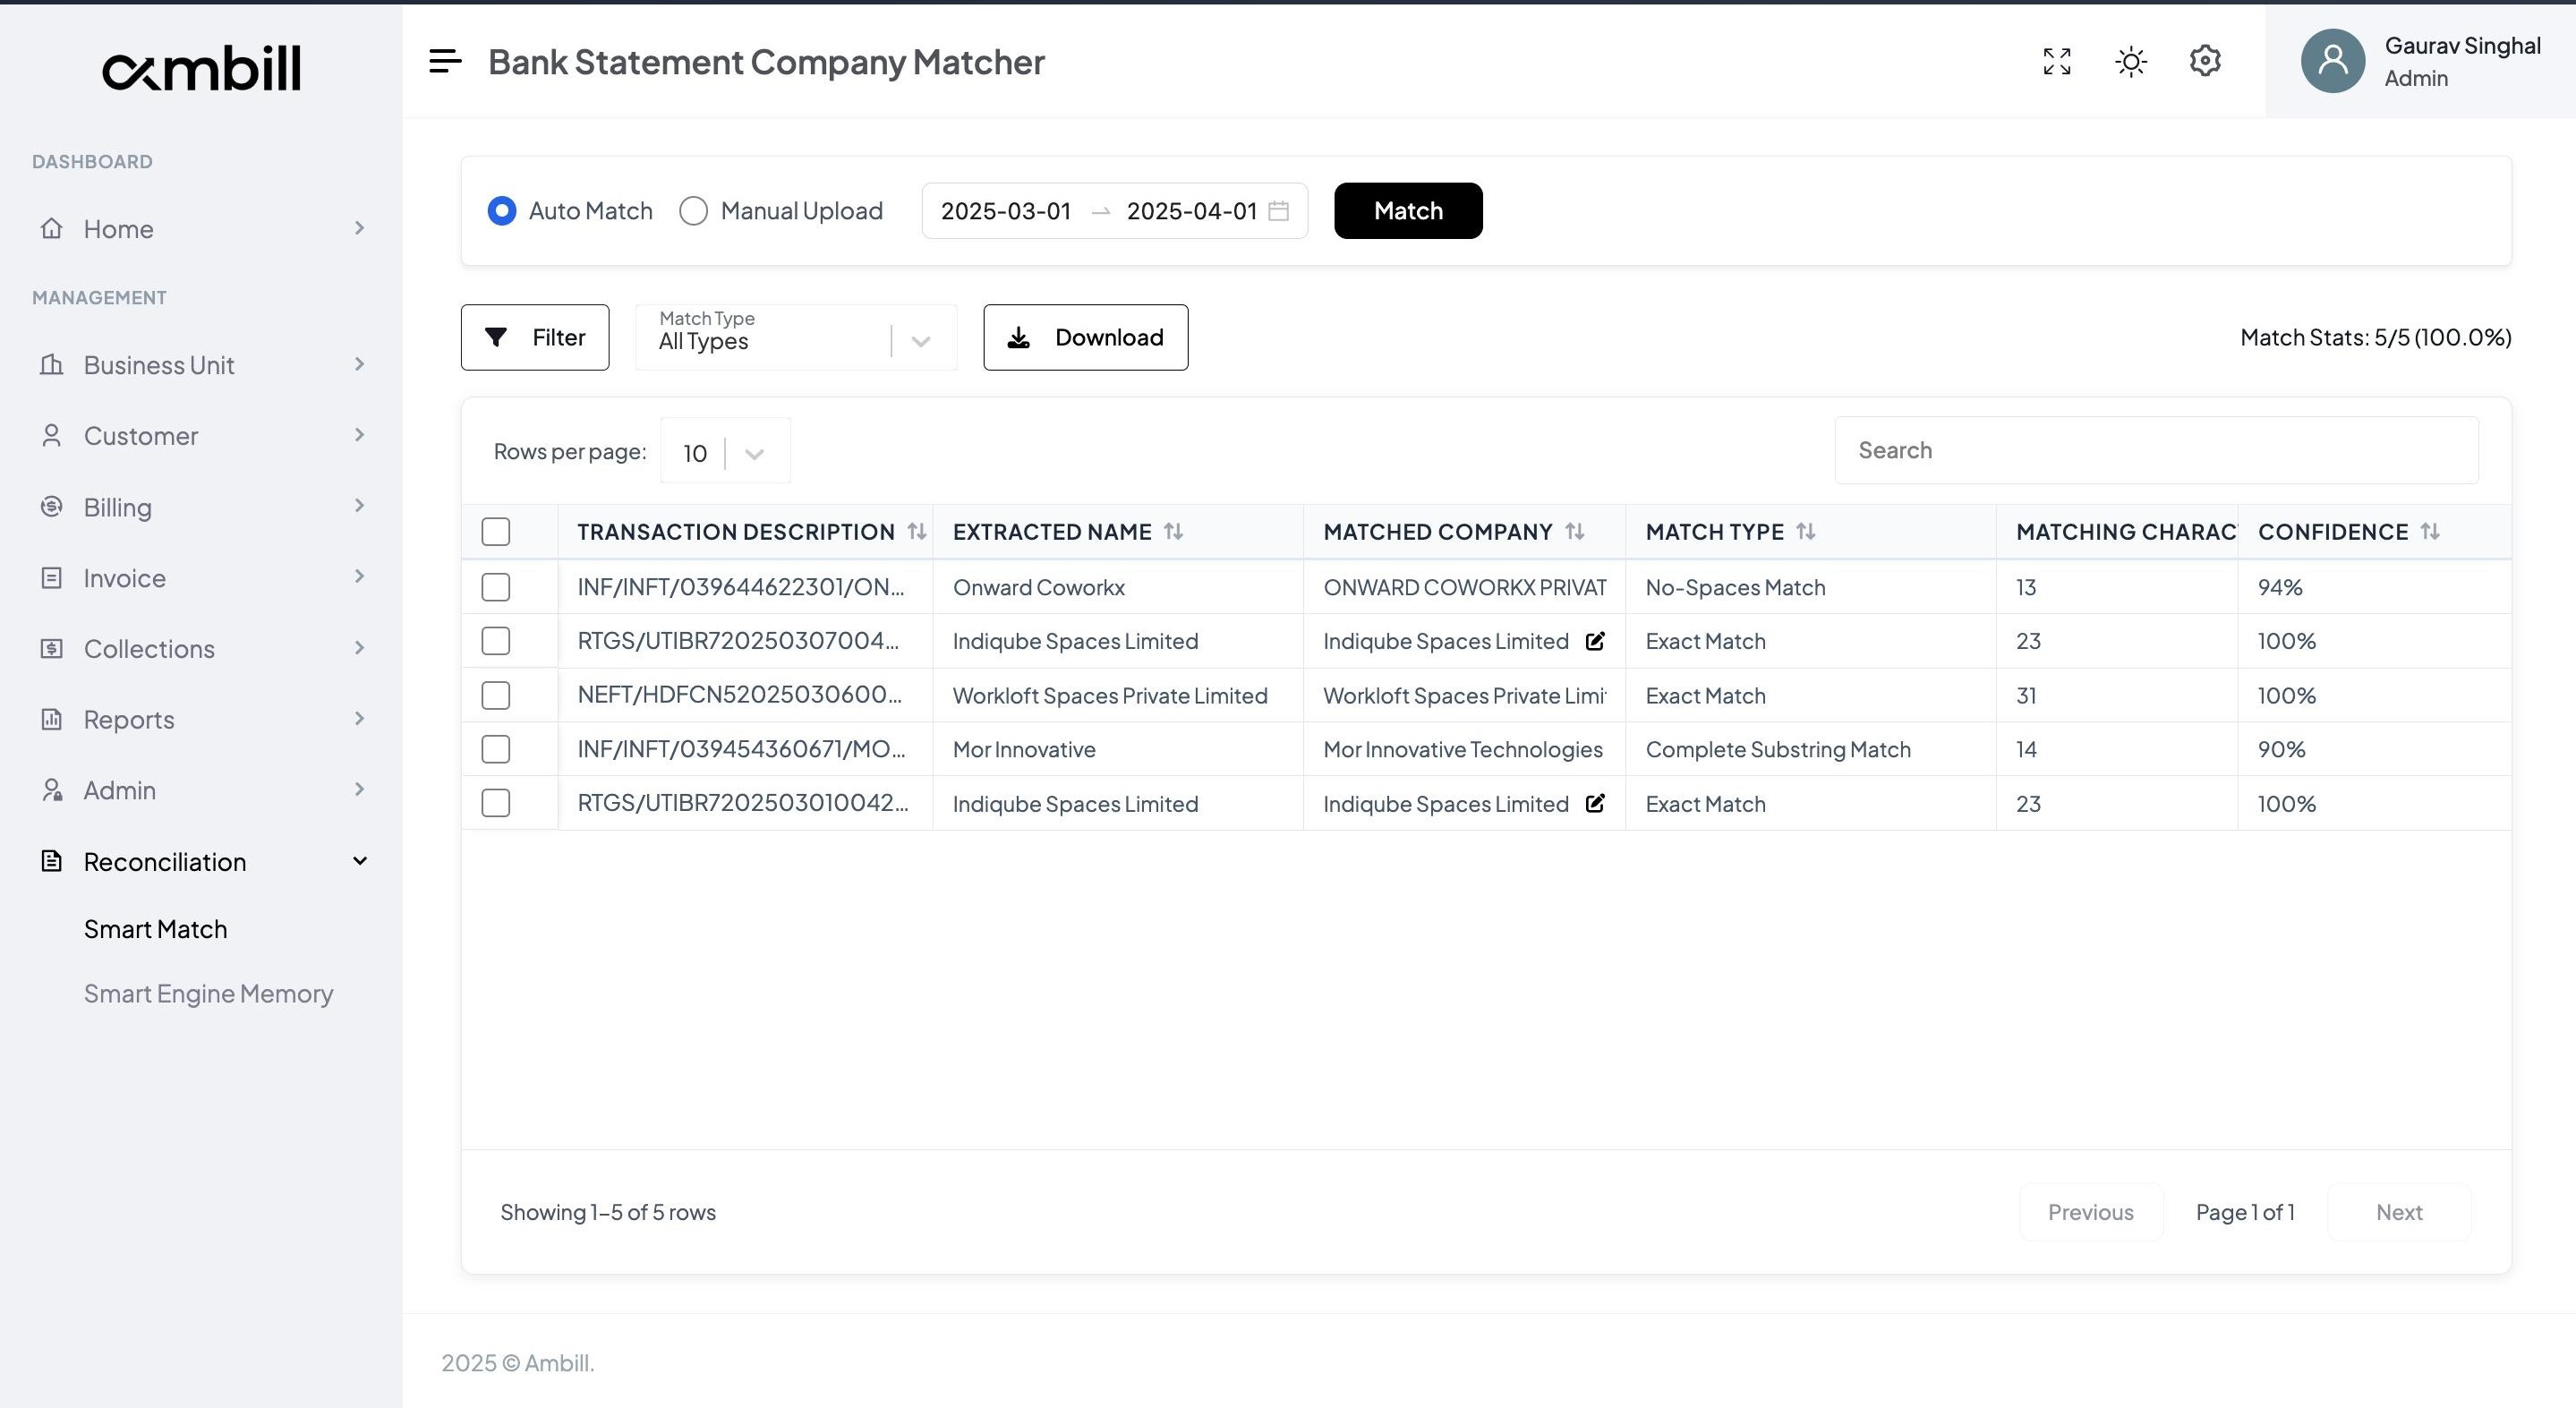
Task: Click the Filter button
Action: 535,338
